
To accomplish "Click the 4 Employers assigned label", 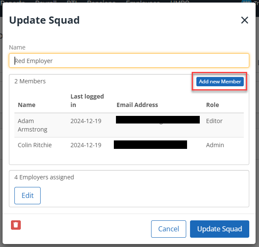I will point(44,177).
